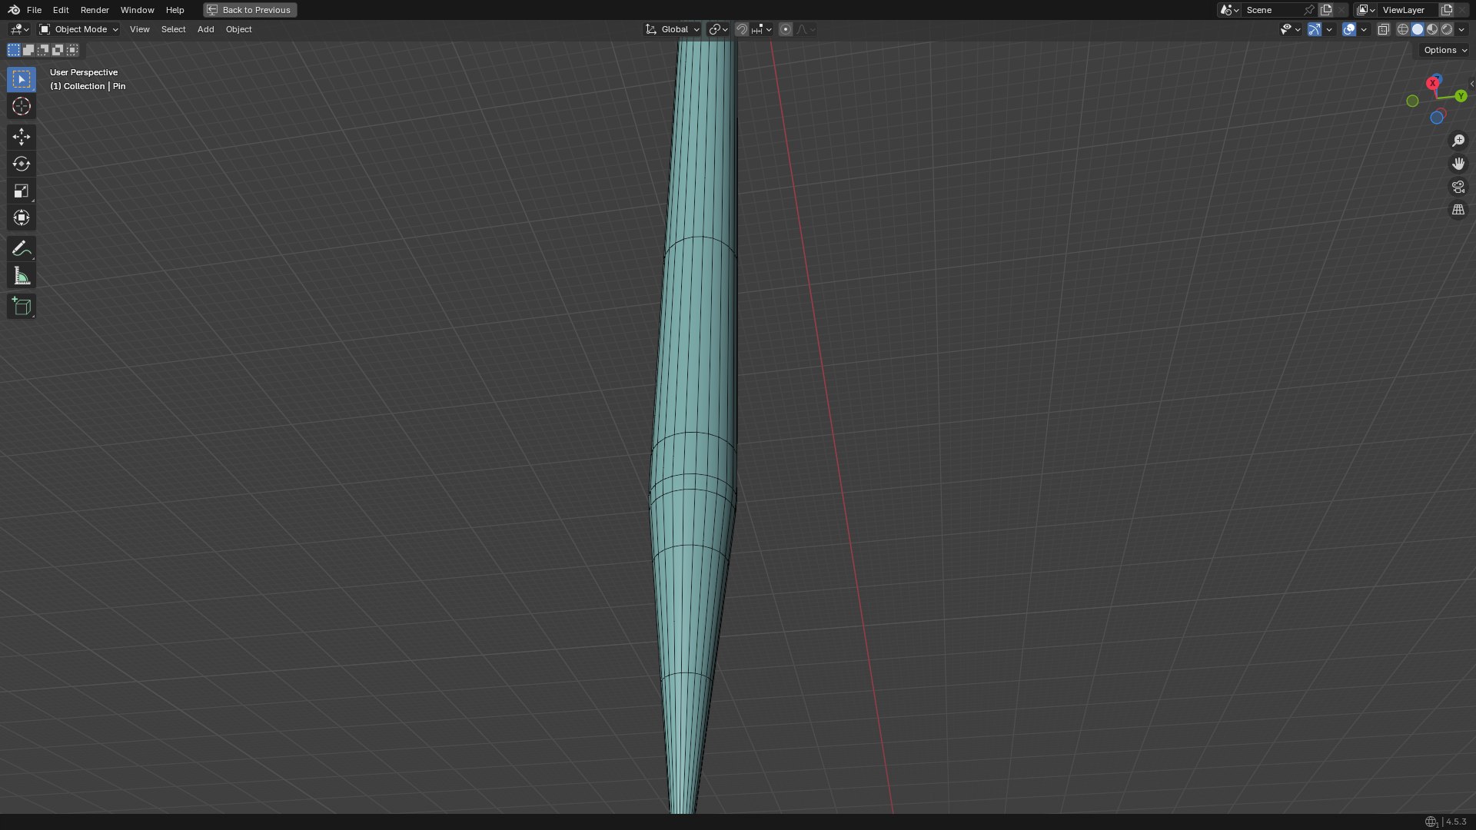This screenshot has height=830, width=1476.
Task: Click the pan view hand button
Action: click(1458, 164)
